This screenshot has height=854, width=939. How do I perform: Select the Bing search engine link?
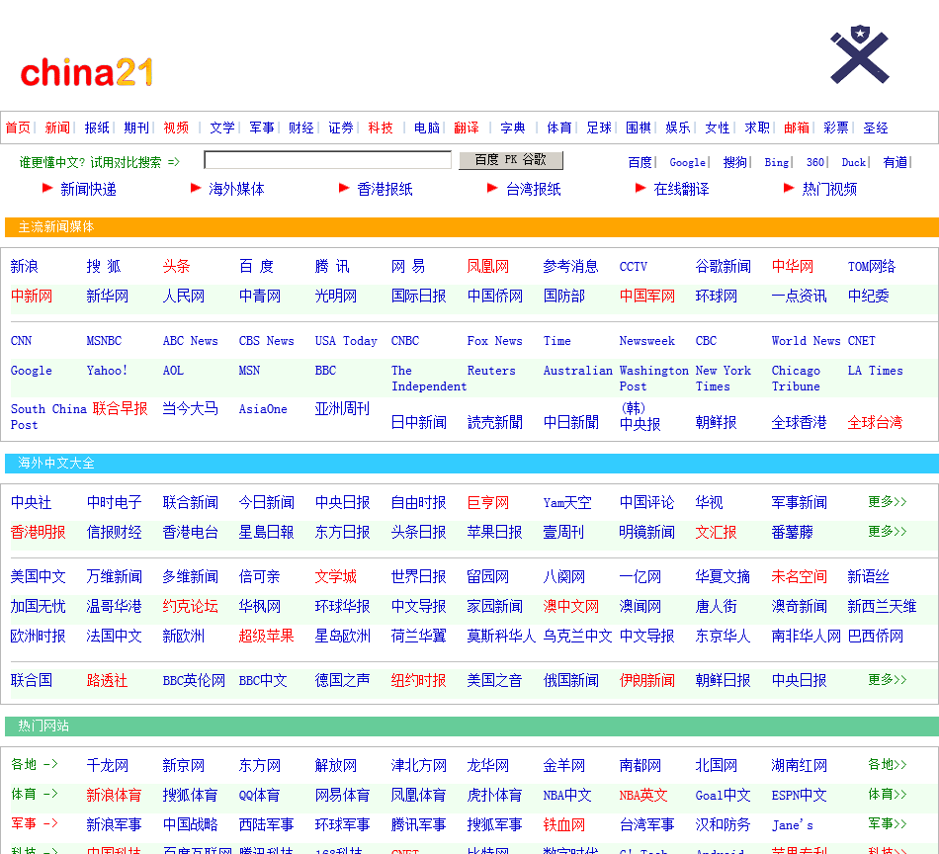[777, 162]
